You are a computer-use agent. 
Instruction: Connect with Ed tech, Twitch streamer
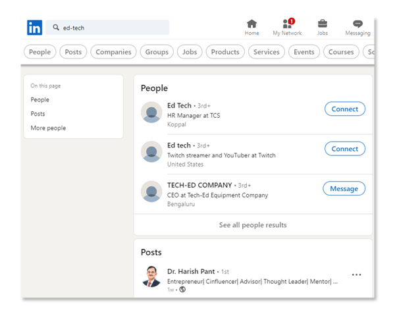pos(345,149)
